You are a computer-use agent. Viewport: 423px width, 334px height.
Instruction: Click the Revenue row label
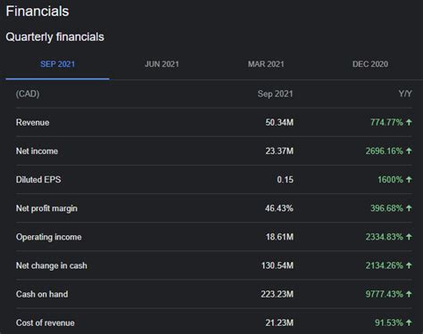pos(33,122)
